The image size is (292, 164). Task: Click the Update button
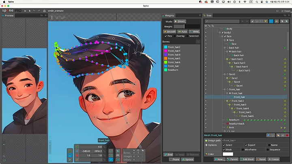pos(187,160)
